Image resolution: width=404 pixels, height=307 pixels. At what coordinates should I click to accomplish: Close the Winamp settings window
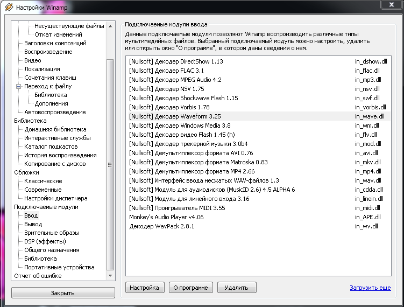click(x=392, y=5)
